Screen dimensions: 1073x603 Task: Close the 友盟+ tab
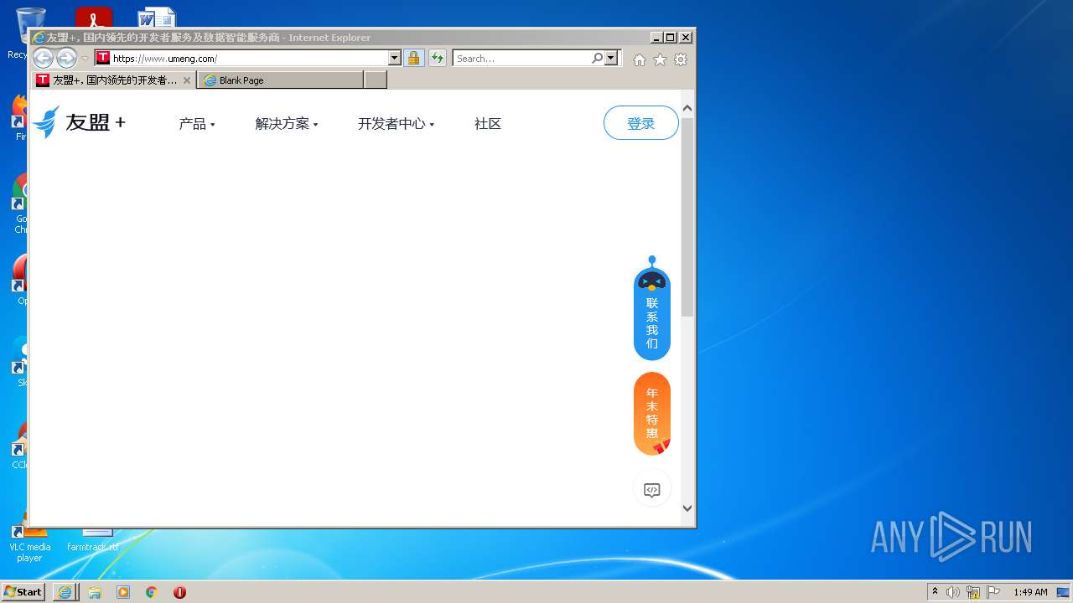(187, 80)
